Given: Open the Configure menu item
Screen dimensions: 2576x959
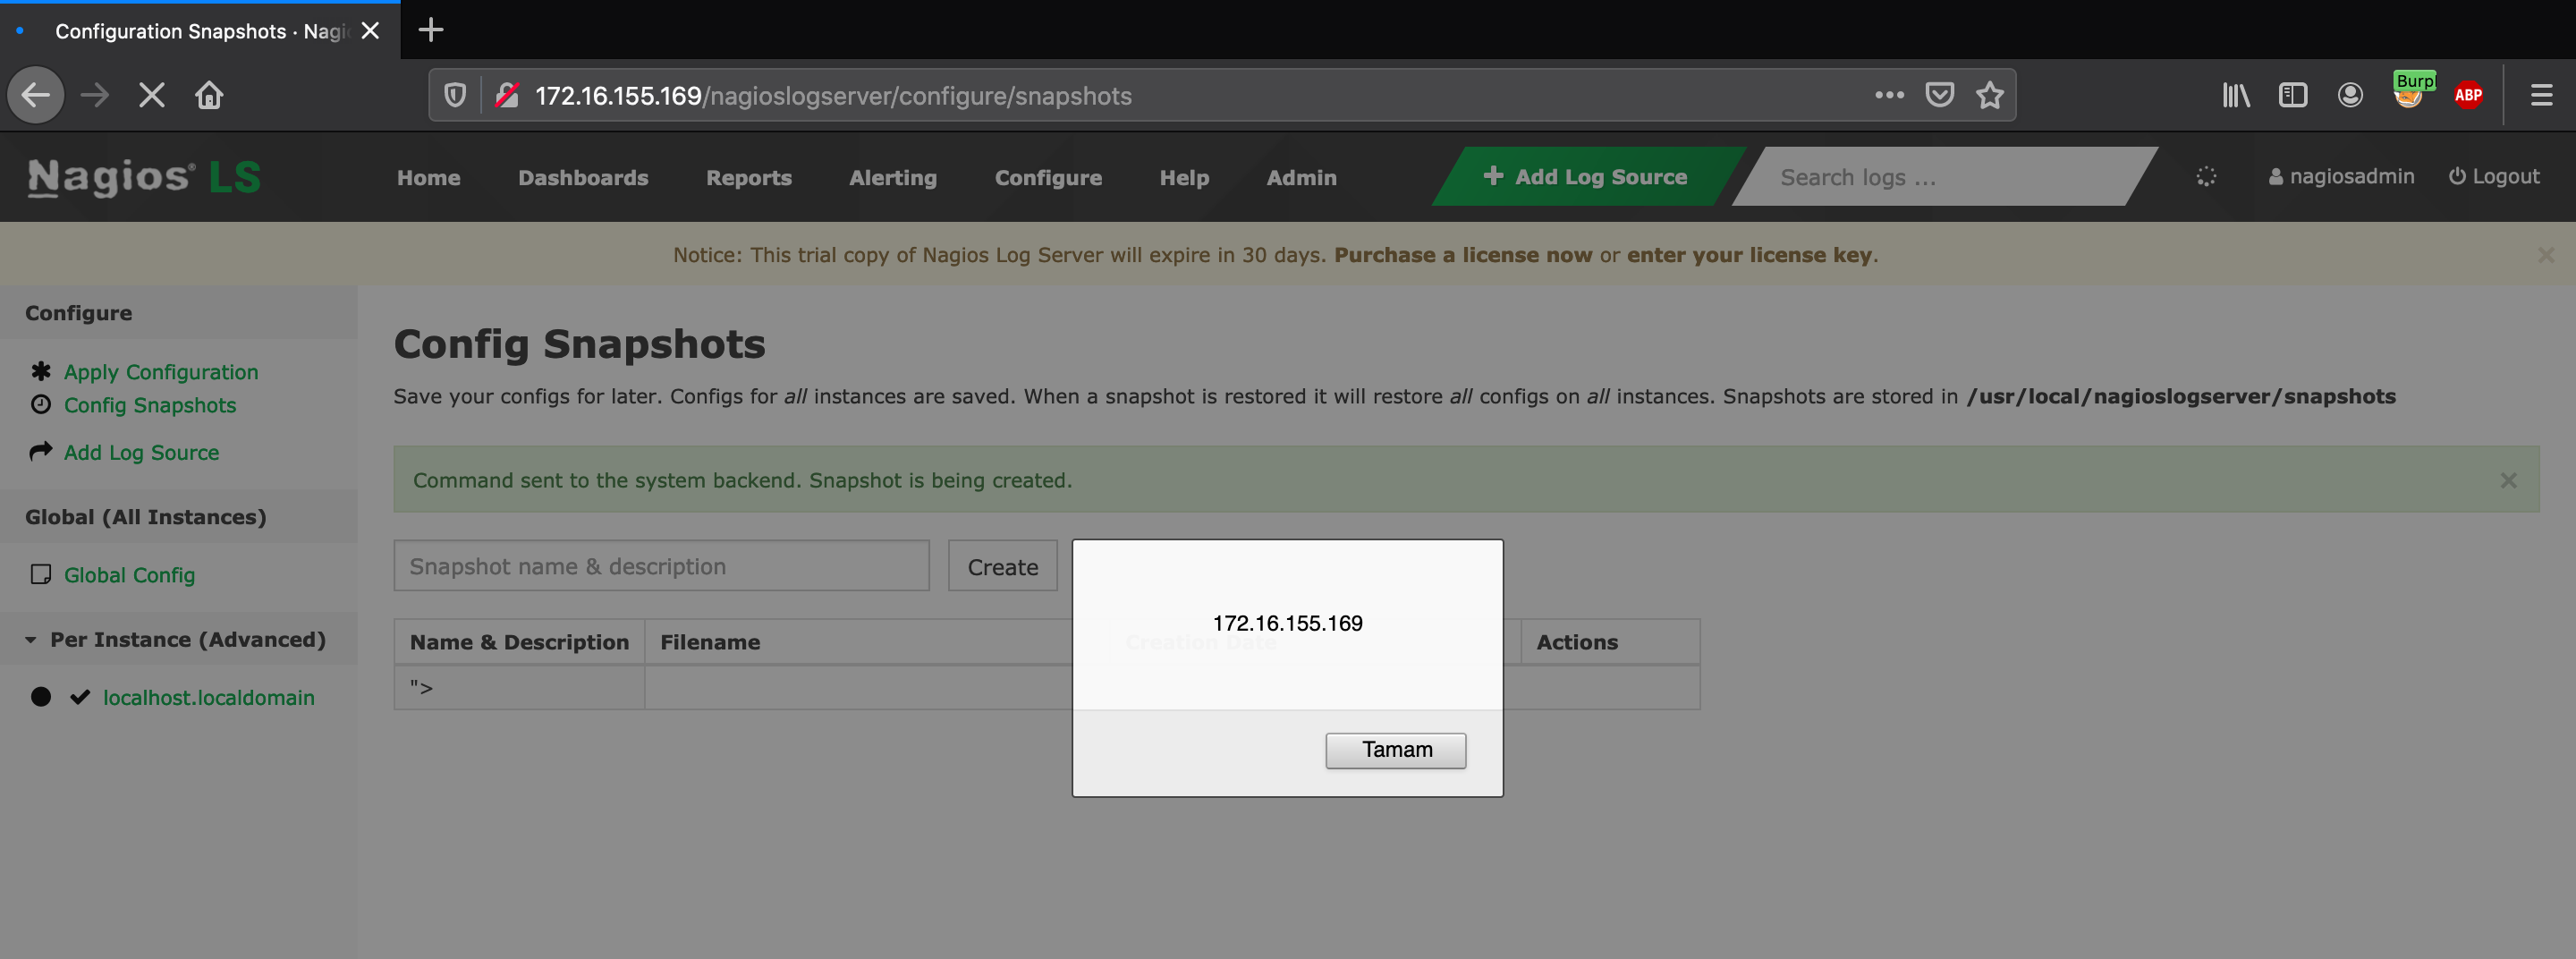Looking at the screenshot, I should pyautogui.click(x=1048, y=177).
